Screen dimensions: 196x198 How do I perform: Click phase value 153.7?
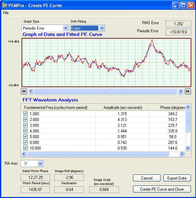point(173,119)
